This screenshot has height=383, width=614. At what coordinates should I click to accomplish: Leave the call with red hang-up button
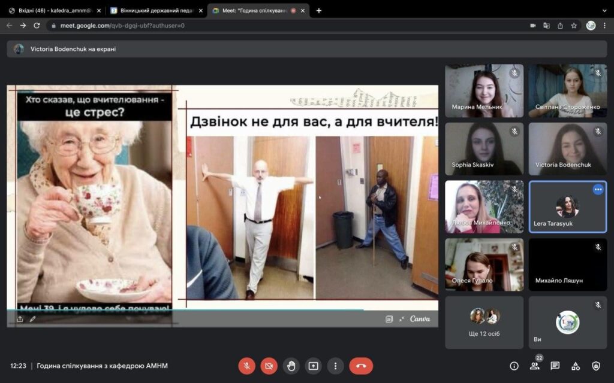click(361, 366)
